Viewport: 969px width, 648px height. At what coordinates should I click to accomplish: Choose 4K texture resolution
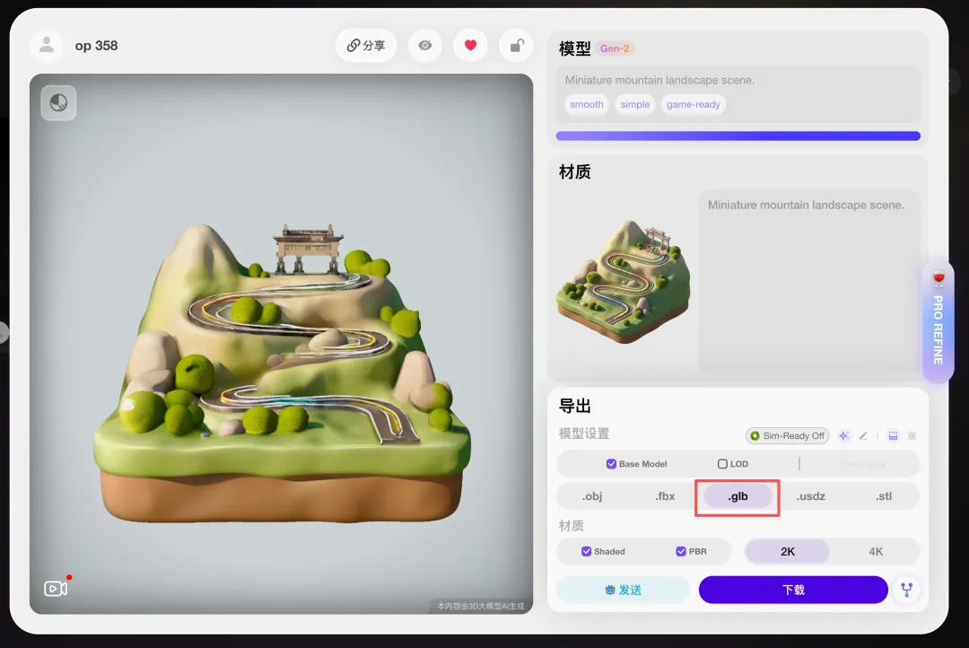pyautogui.click(x=876, y=551)
